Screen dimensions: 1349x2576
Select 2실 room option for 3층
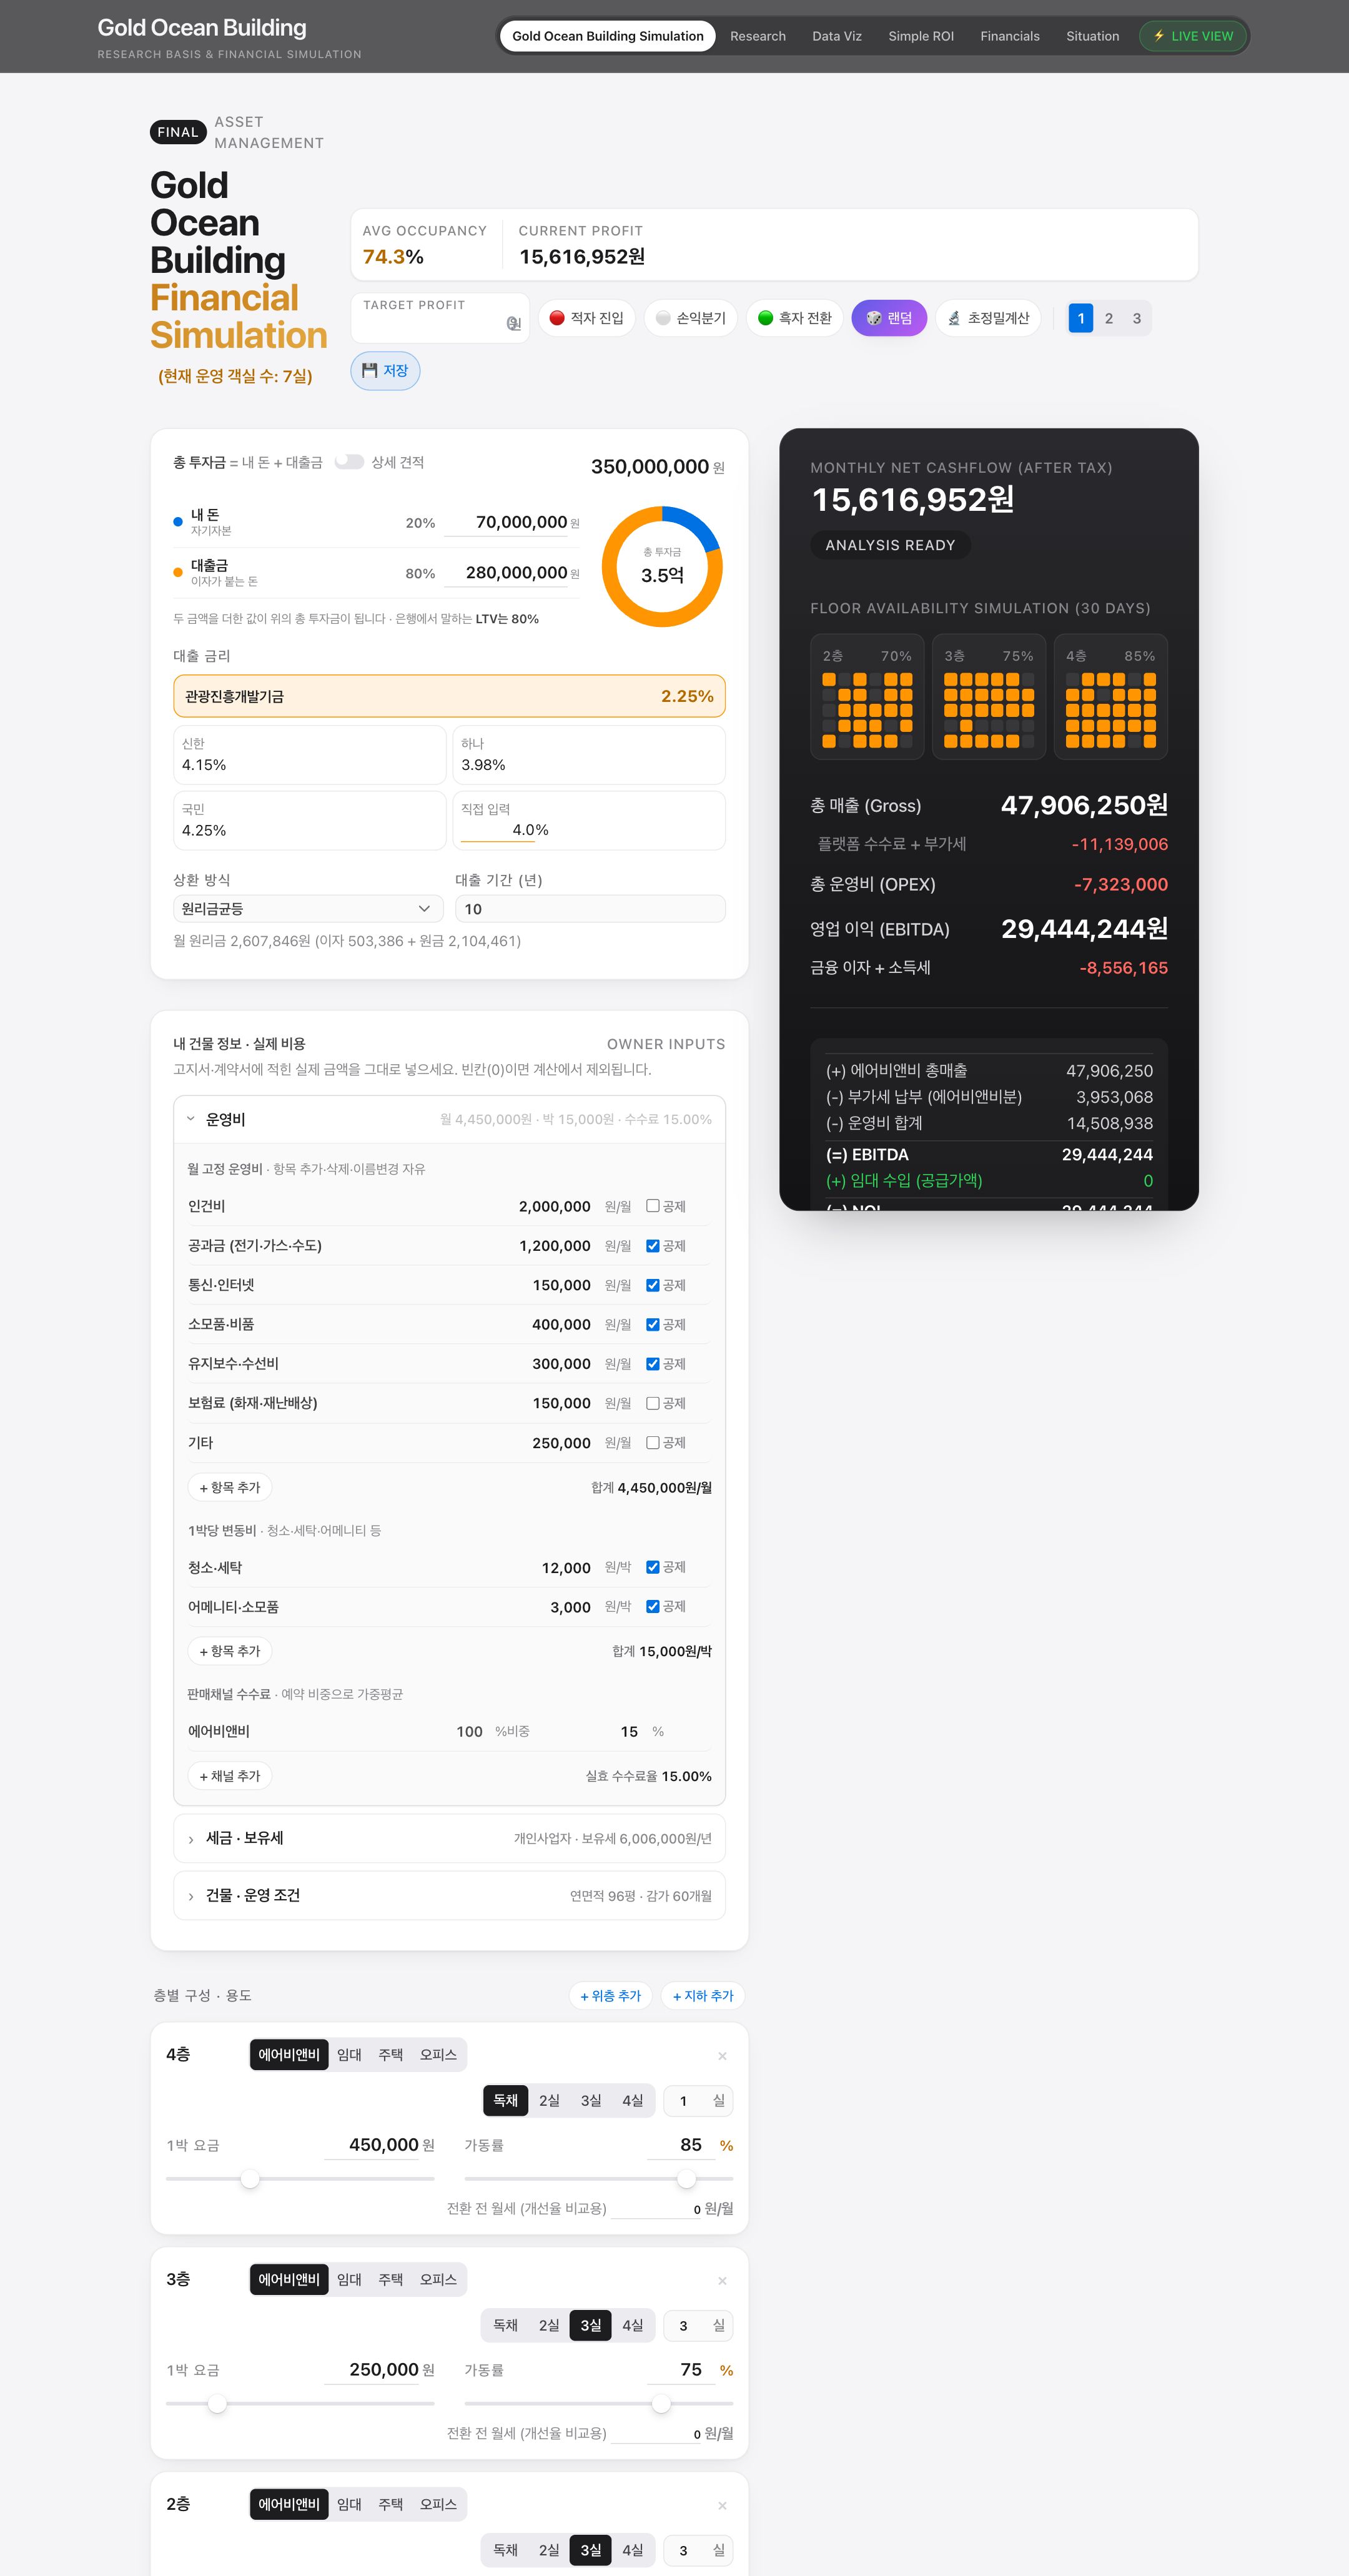coord(549,2325)
